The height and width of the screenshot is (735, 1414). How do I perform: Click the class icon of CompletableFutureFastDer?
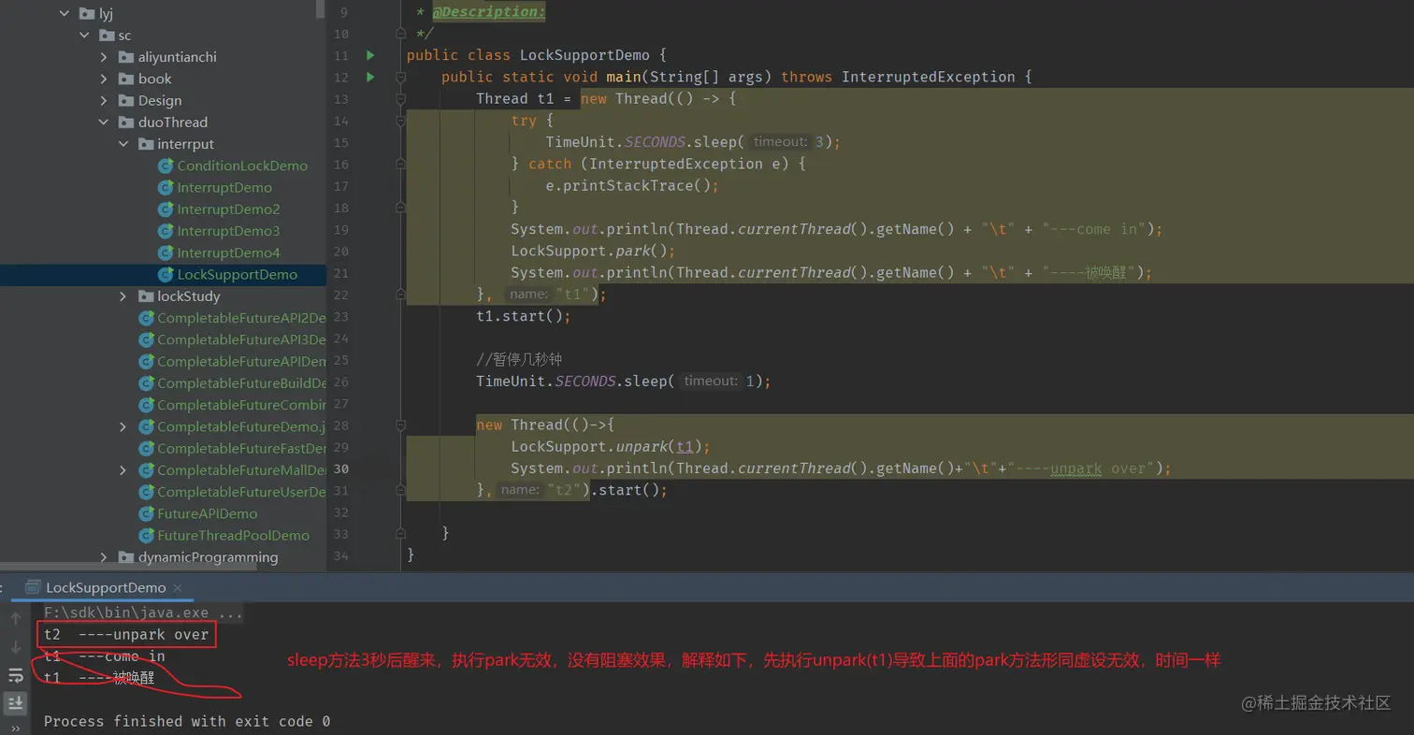click(x=146, y=448)
